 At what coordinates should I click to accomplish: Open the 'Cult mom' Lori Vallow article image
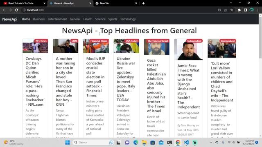(x=222, y=48)
